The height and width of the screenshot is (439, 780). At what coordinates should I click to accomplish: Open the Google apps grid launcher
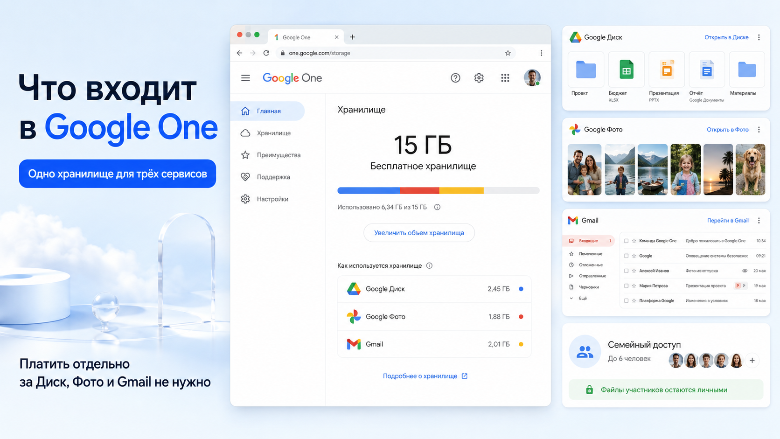pos(505,78)
